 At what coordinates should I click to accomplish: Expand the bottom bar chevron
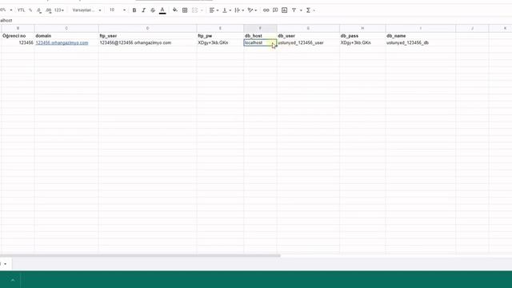(x=13, y=280)
